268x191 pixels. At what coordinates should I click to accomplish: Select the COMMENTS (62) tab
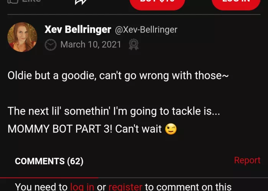[49, 161]
